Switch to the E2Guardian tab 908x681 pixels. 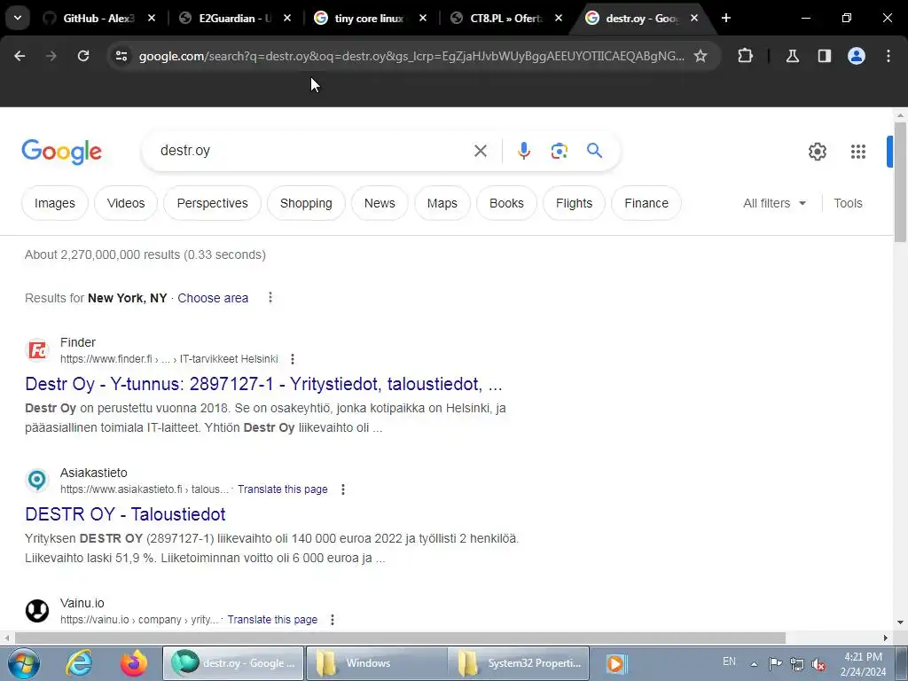tap(234, 18)
